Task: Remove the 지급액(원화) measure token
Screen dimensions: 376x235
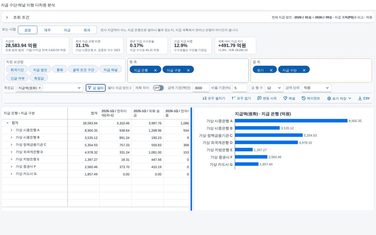Action: tap(39, 88)
